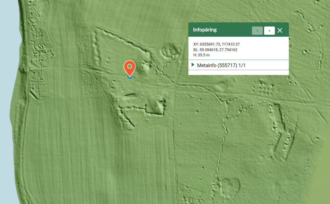Open the Metainfo (555717) 1/1 row
Screen dimensions: 330x204
pyautogui.click(x=221, y=65)
